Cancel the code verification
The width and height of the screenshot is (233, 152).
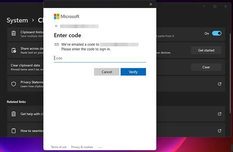107,72
